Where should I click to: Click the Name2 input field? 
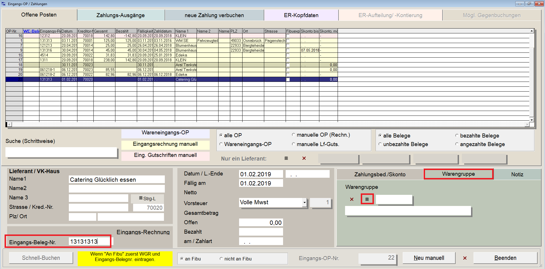pos(117,189)
